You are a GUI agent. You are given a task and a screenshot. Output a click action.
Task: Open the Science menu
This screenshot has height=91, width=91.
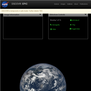(56, 4)
